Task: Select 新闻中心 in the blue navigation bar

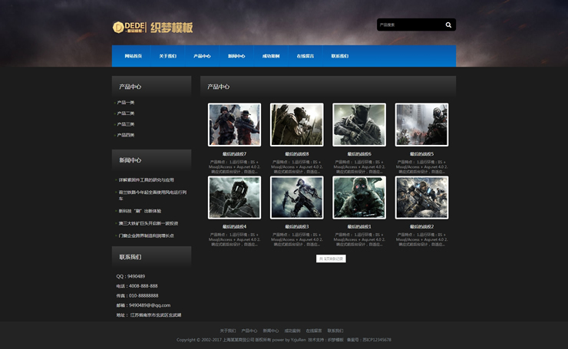Action: point(236,56)
